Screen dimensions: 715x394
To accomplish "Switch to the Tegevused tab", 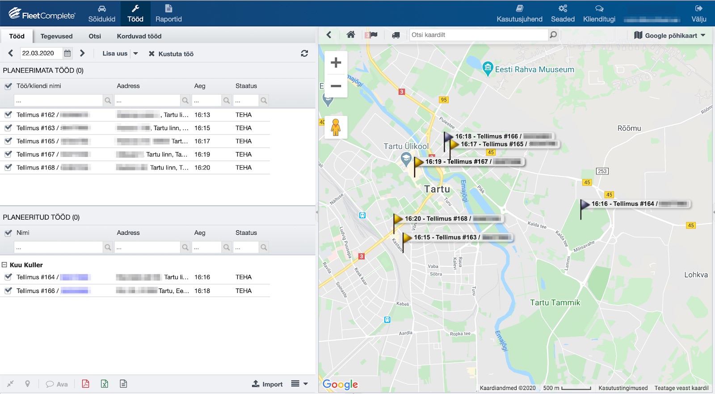I will pyautogui.click(x=56, y=36).
